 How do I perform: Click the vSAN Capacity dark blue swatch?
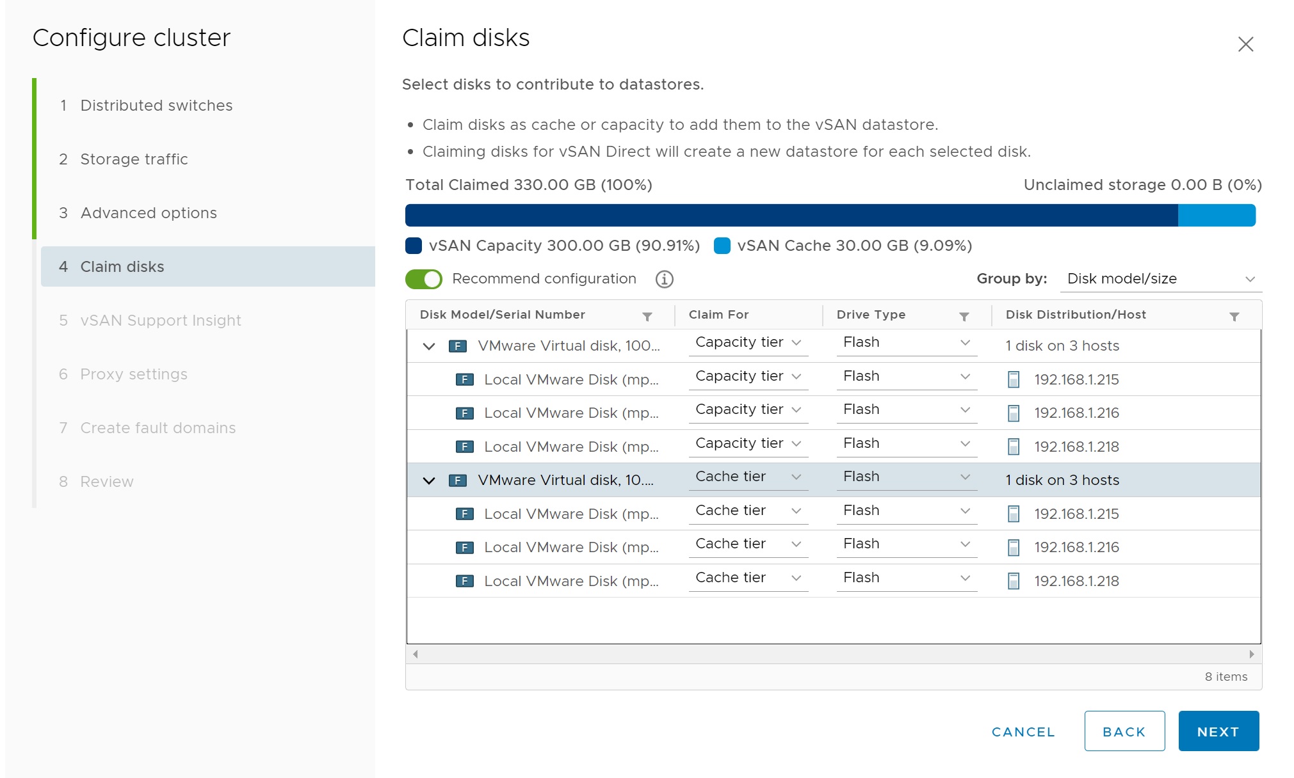pyautogui.click(x=414, y=246)
